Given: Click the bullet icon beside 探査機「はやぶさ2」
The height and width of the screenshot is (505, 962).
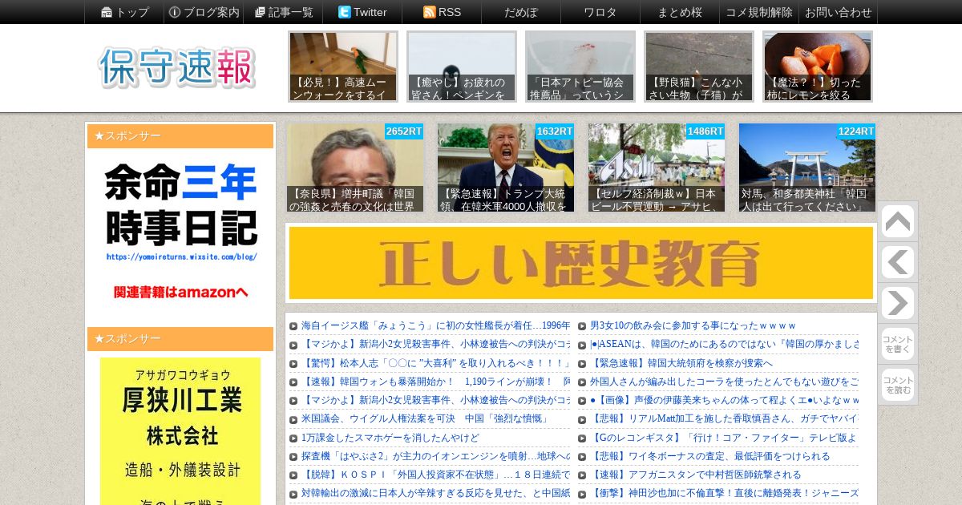Looking at the screenshot, I should click(293, 457).
